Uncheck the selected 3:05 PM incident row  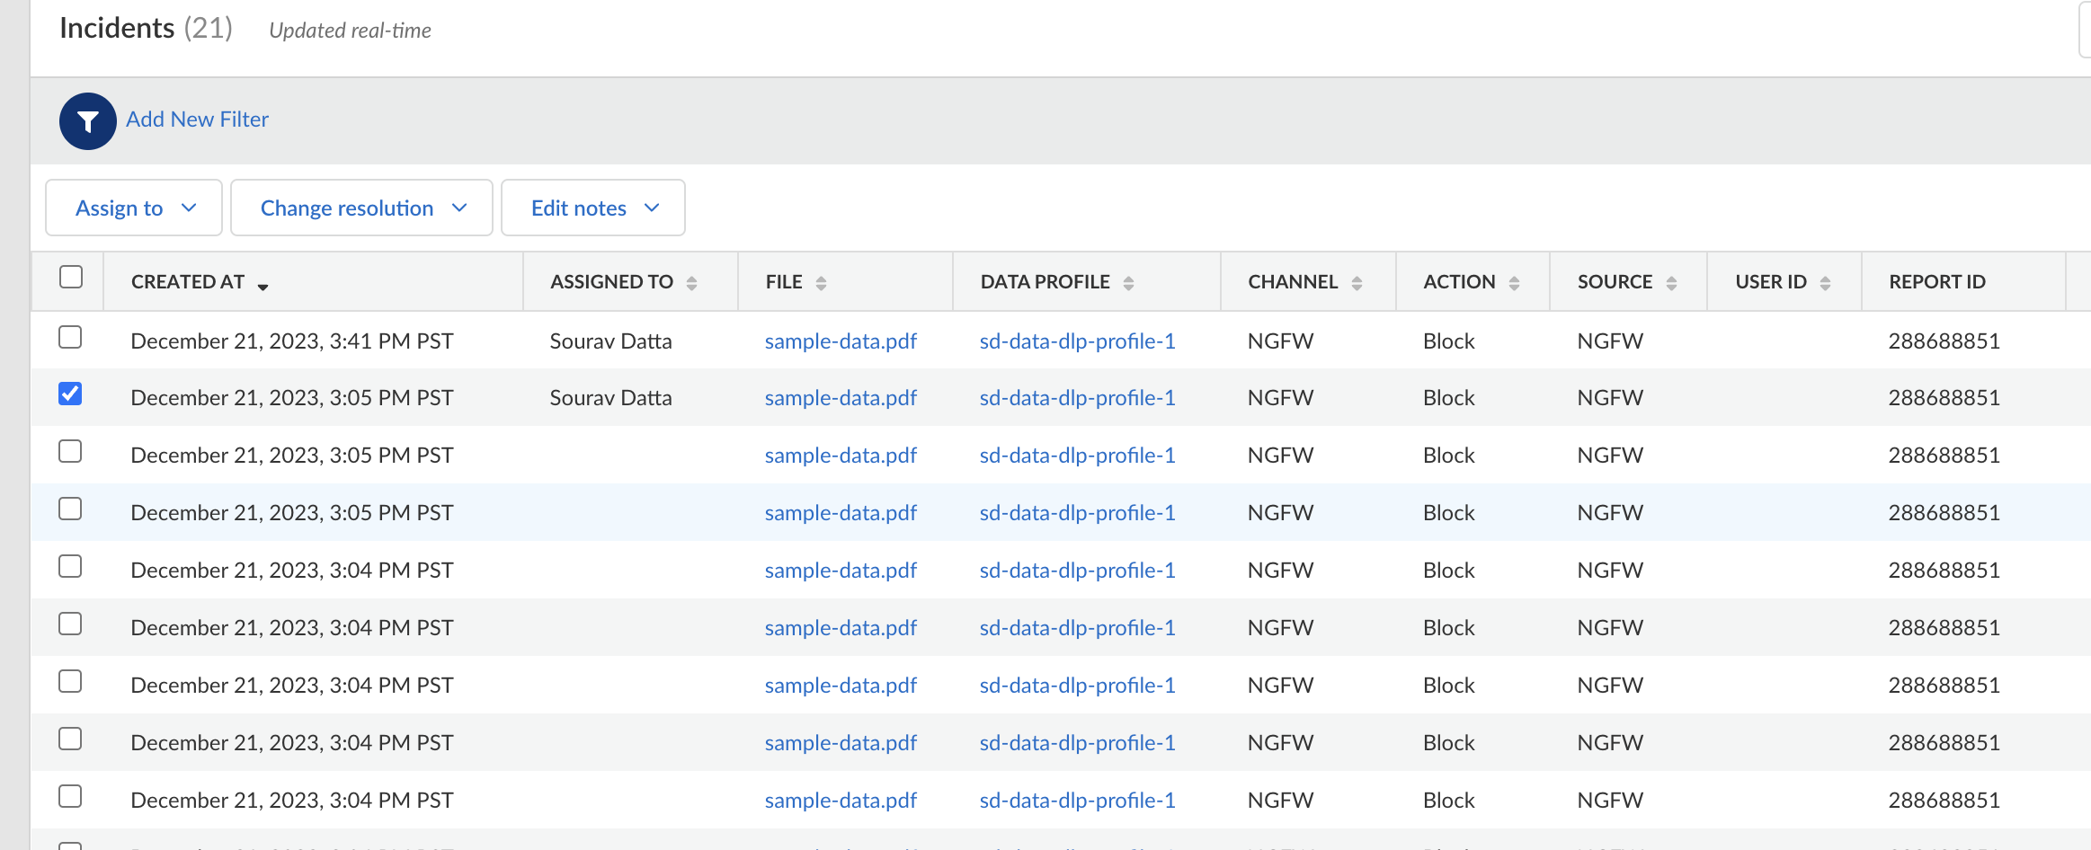pyautogui.click(x=70, y=394)
